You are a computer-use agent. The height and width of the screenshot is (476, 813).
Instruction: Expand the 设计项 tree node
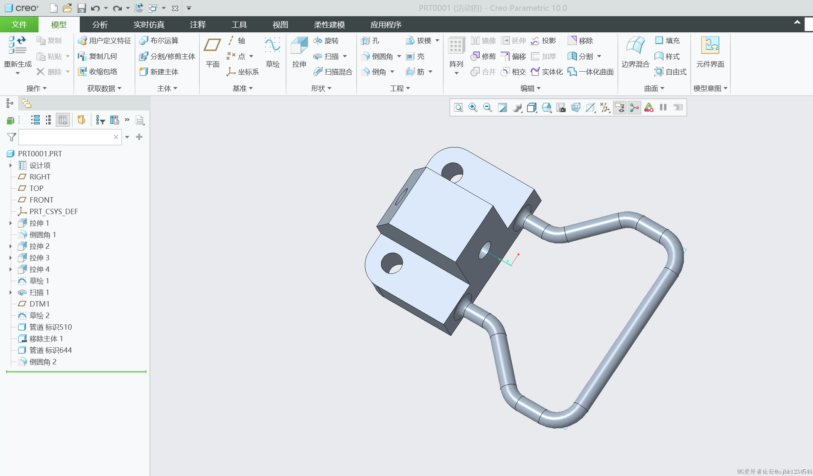tap(11, 165)
